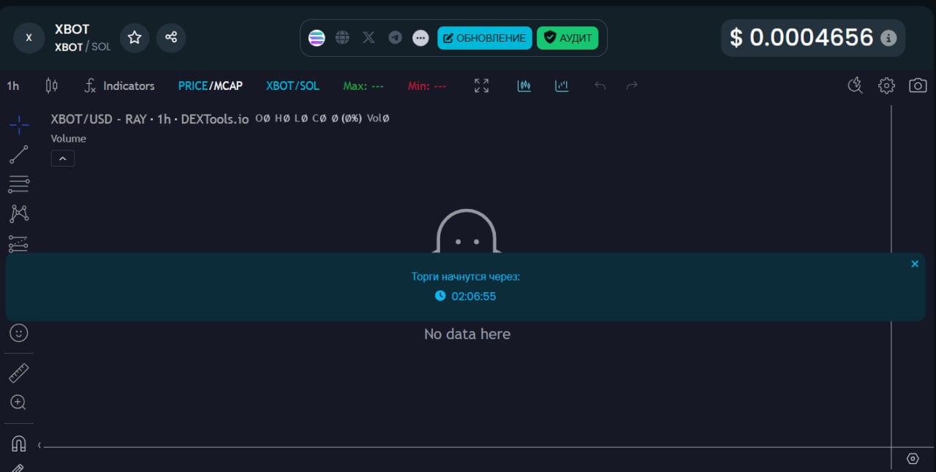Click the 'Торги начнутся через:' text

(x=466, y=277)
